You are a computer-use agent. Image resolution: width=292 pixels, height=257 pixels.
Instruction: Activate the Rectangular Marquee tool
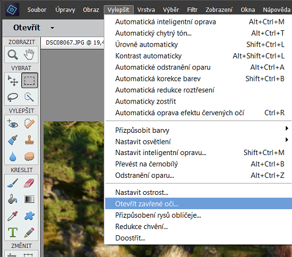(x=29, y=81)
